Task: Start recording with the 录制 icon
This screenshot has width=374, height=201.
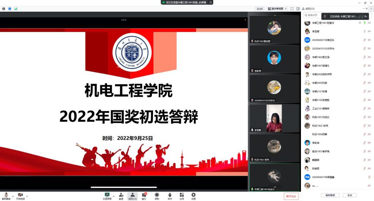Action: (x=157, y=196)
